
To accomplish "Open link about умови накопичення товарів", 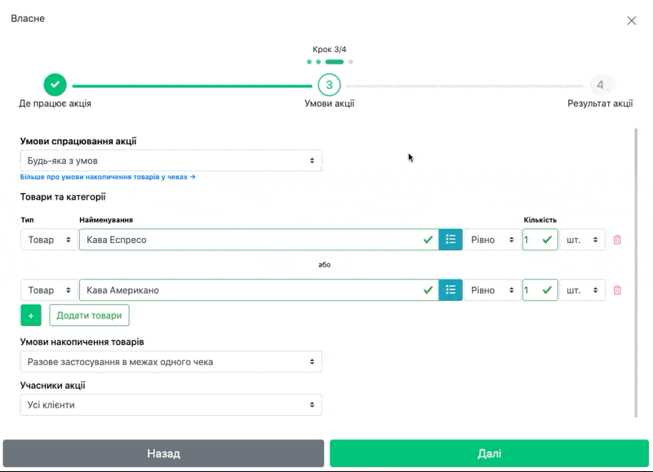I will point(108,176).
